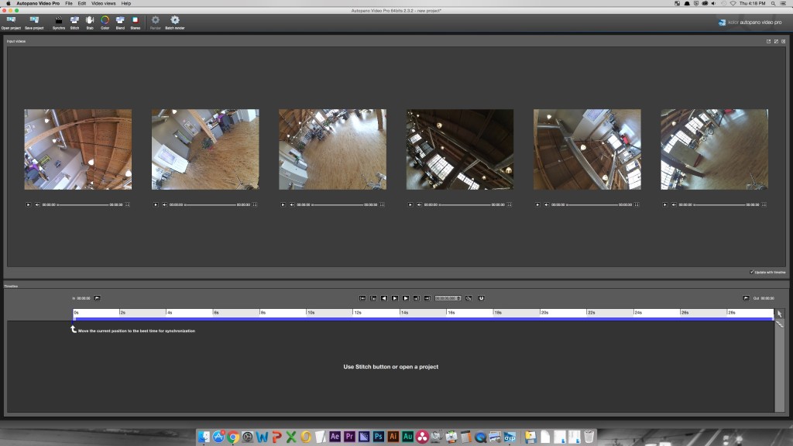
Task: Select the timeline razor cut tool
Action: pyautogui.click(x=779, y=324)
